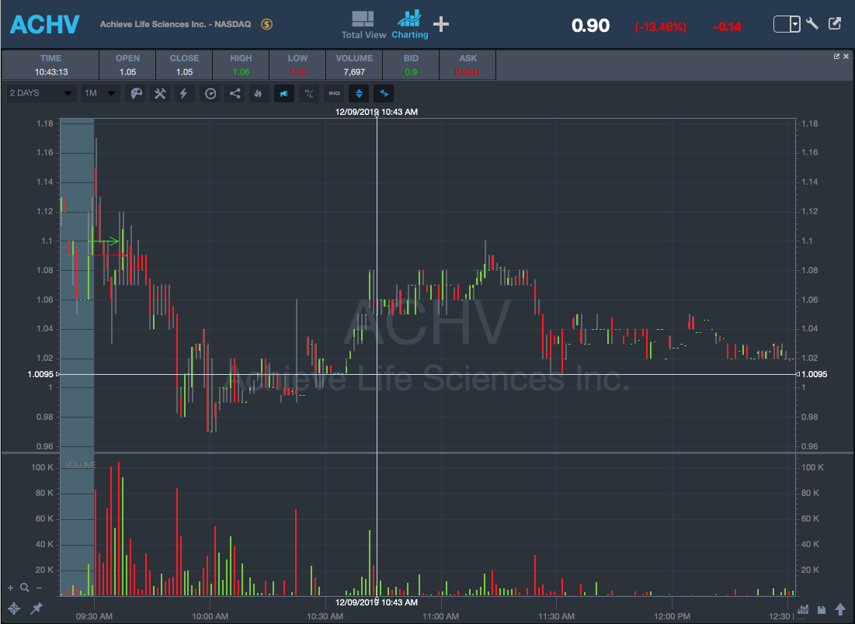Click the save disk icon at bottom right

[823, 609]
